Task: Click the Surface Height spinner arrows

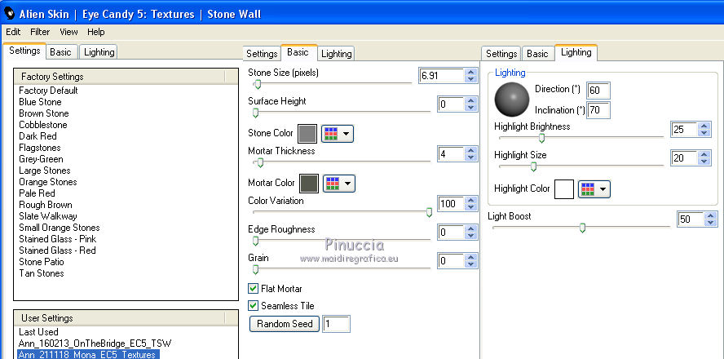Action: 470,104
